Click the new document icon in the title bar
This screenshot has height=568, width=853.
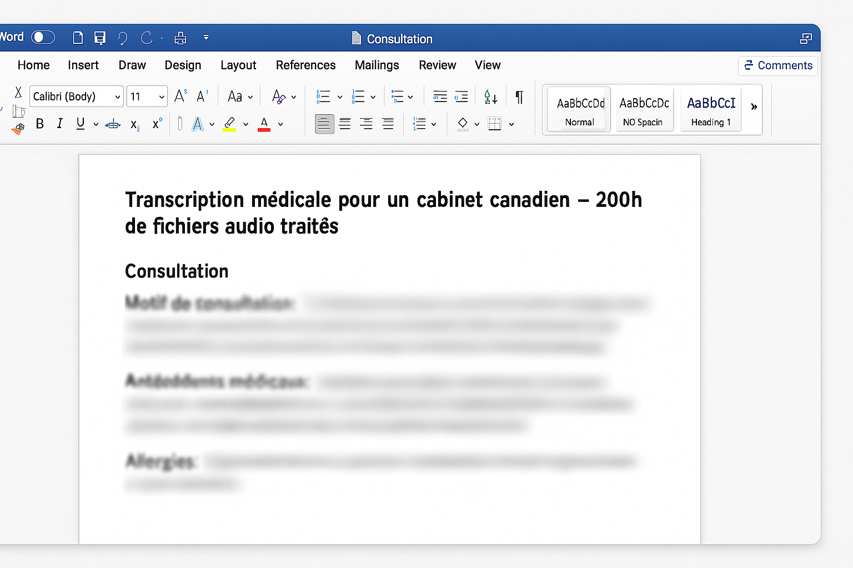click(x=78, y=38)
